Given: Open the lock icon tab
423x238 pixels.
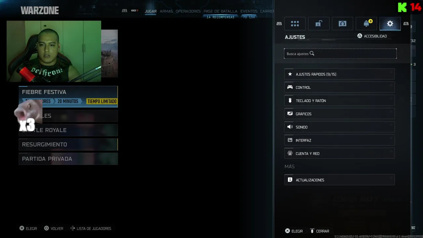Looking at the screenshot, I should coord(319,24).
